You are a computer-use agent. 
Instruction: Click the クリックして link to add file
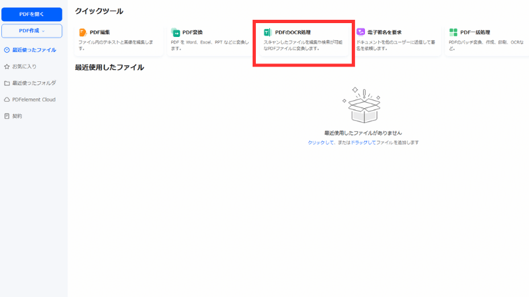pyautogui.click(x=321, y=143)
